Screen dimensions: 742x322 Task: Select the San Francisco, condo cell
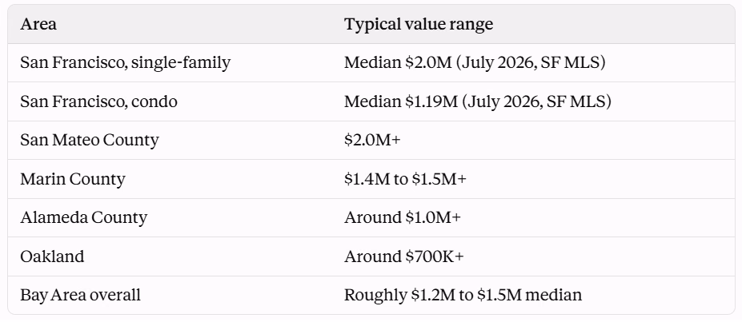[x=99, y=101]
